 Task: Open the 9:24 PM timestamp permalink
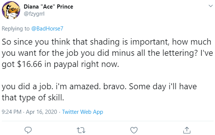[x=12, y=112]
